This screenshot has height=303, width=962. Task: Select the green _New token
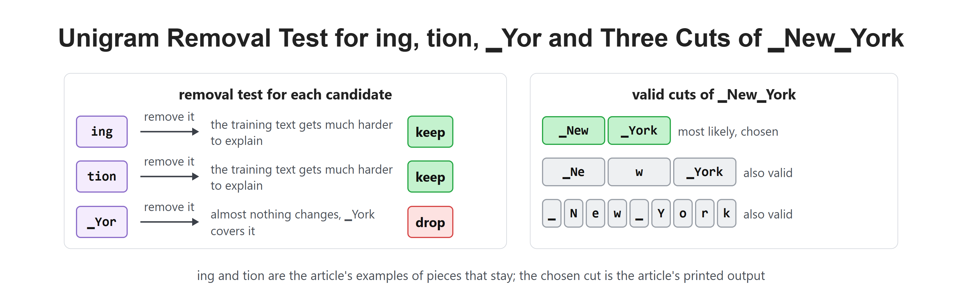[x=573, y=131]
